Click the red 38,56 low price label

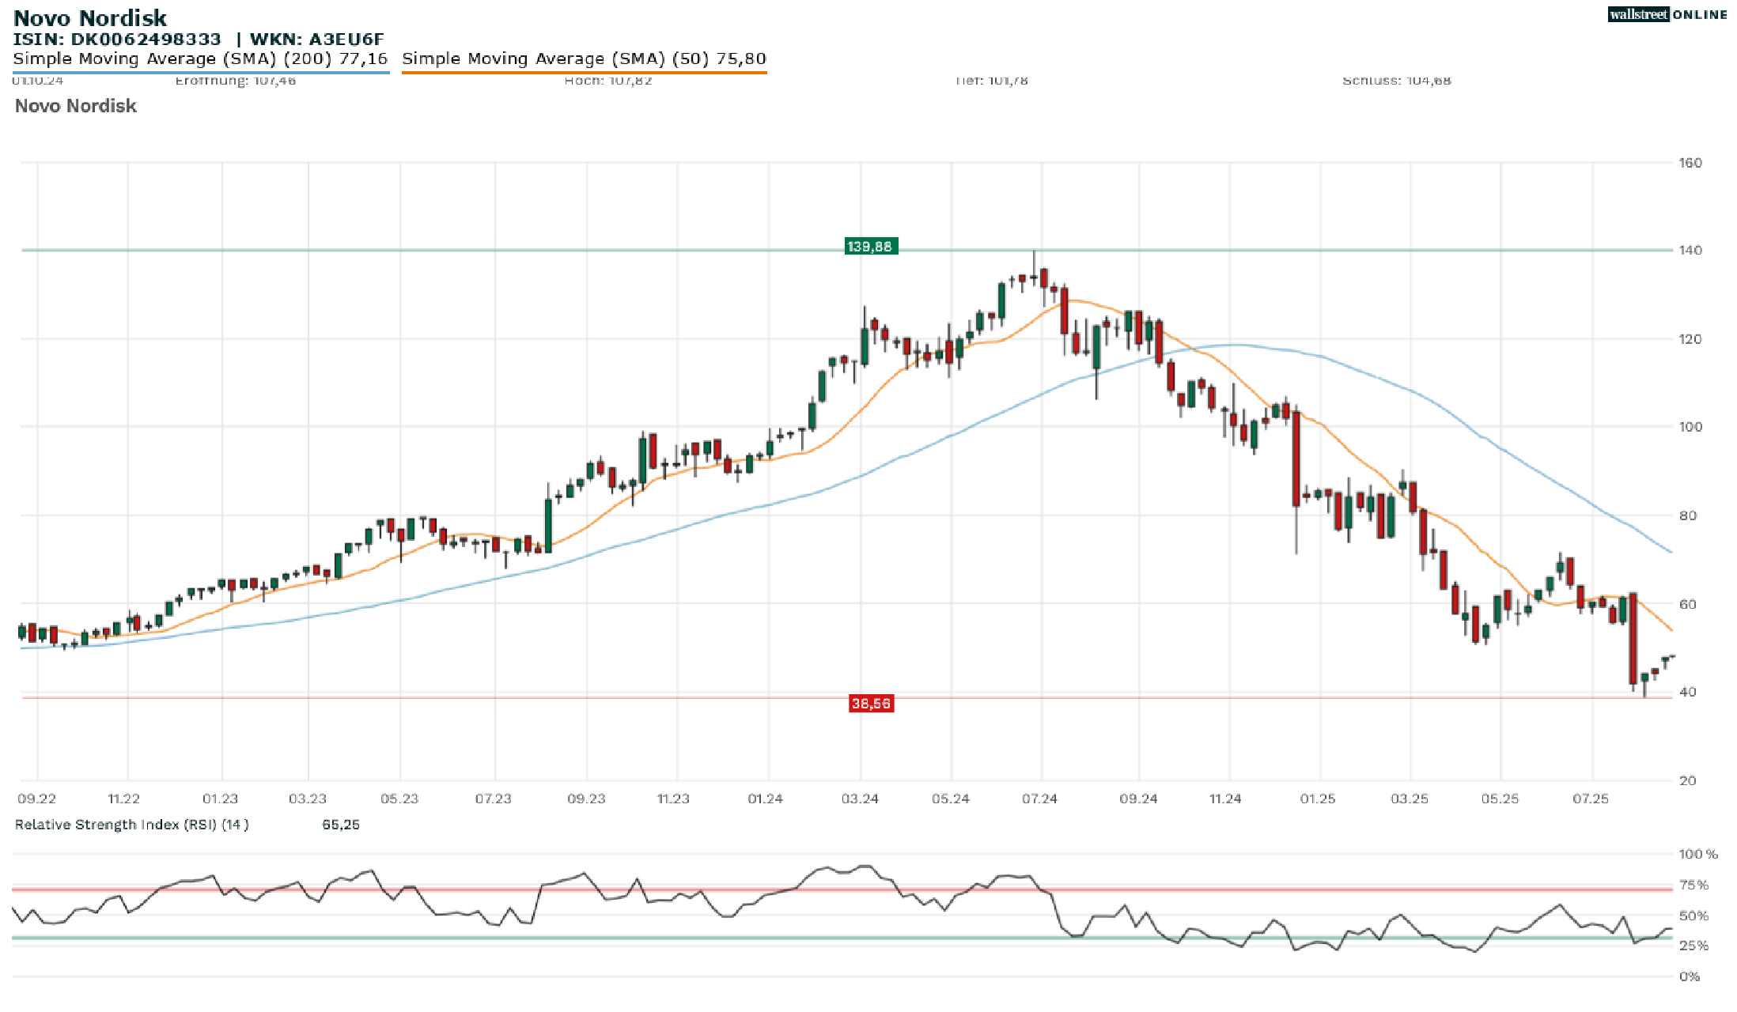pos(871,704)
